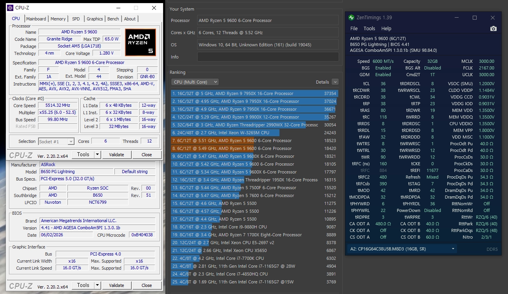Select ranking row 5 Threadripper 2990WX
The height and width of the screenshot is (294, 508).
point(254,125)
